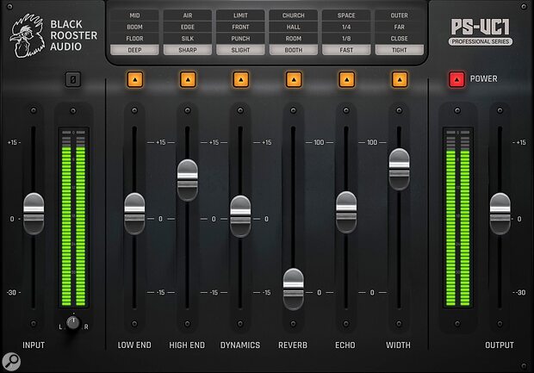Select the BOOM low end mode
The width and height of the screenshot is (534, 373).
tap(134, 27)
